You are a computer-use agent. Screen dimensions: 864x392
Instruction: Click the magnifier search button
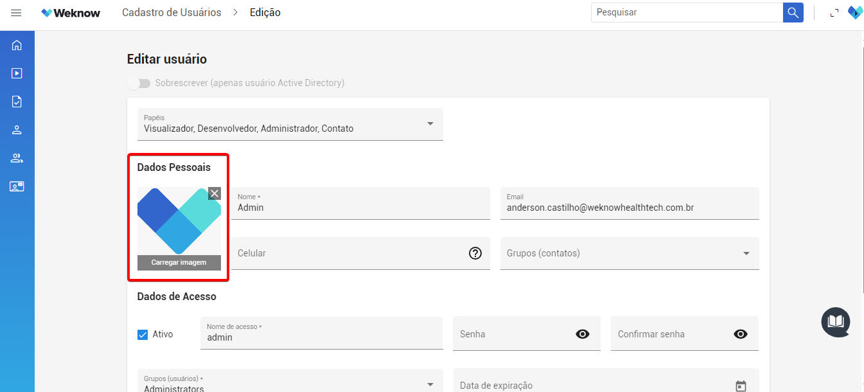click(793, 13)
